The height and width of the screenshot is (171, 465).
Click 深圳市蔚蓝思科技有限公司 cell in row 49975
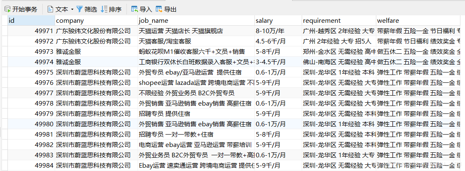coord(97,72)
